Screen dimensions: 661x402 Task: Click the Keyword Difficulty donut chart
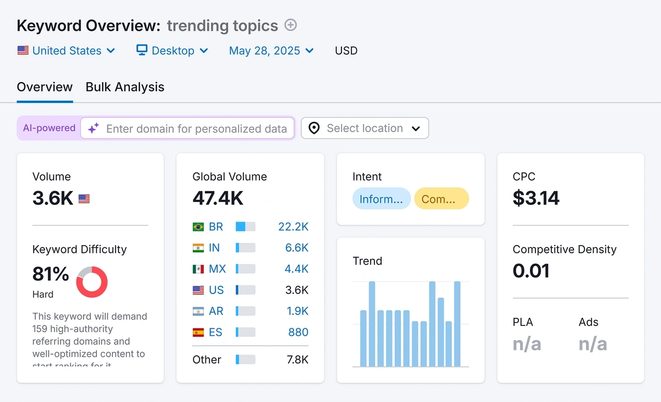click(92, 282)
